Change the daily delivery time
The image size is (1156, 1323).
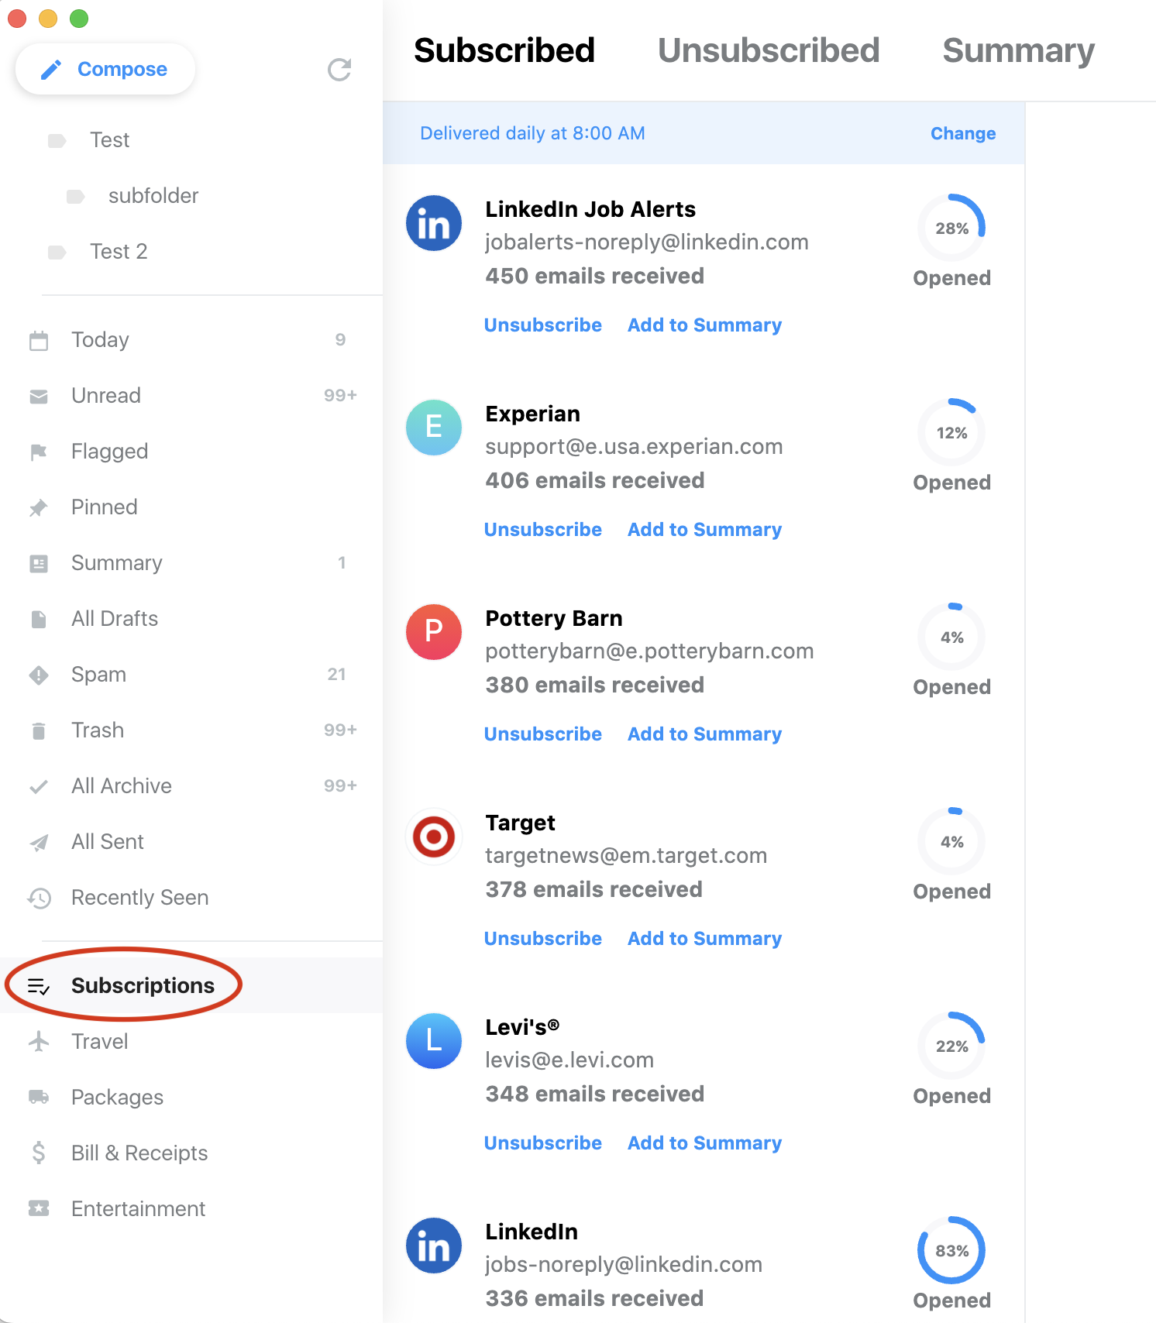click(x=963, y=133)
